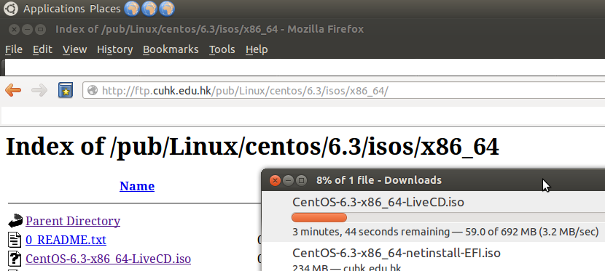Click the unknown file icon beside LiveCD.iso link
Image resolution: width=605 pixels, height=271 pixels.
(15, 259)
